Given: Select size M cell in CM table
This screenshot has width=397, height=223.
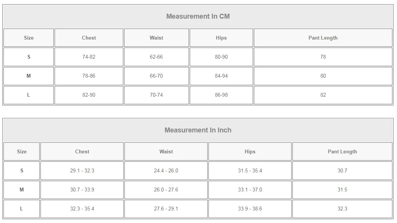Looking at the screenshot, I should point(29,76).
